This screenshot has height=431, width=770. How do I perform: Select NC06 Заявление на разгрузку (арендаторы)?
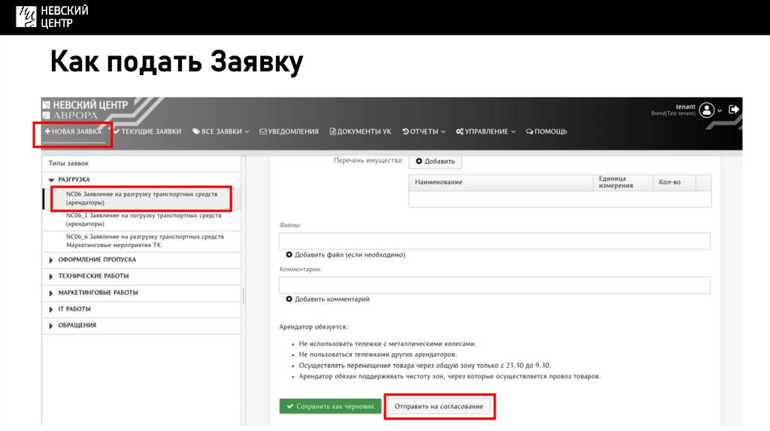141,198
